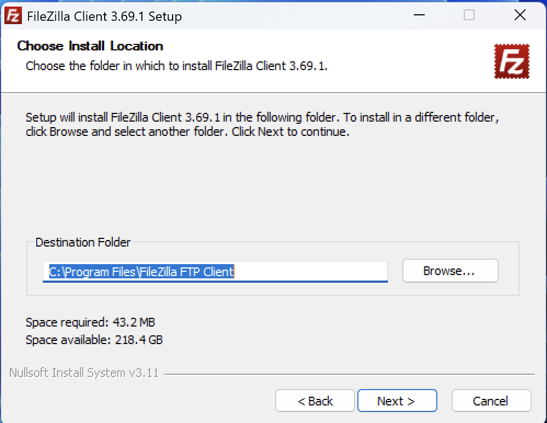The image size is (547, 423).
Task: Click the horizontal line beside the Nullsoft branding
Action: pyautogui.click(x=350, y=374)
